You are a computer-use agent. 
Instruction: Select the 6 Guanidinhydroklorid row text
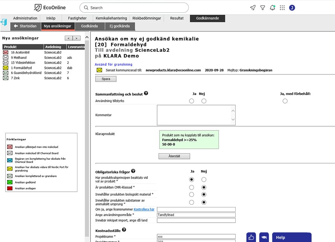click(x=26, y=73)
